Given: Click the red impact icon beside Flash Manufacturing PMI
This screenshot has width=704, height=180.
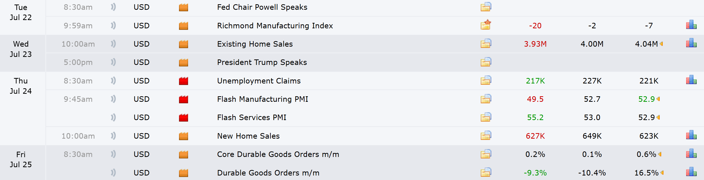Looking at the screenshot, I should 183,99.
